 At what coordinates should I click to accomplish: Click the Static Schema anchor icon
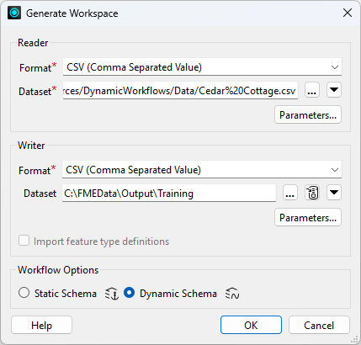[112, 294]
